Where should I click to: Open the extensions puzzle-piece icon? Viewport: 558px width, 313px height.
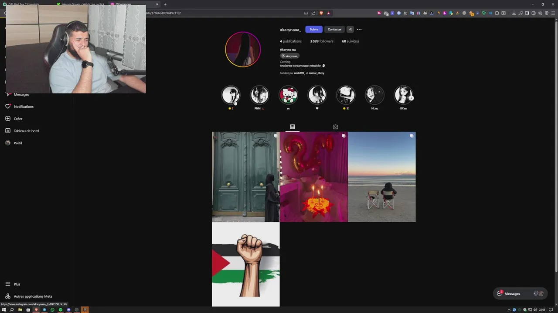[x=497, y=13]
